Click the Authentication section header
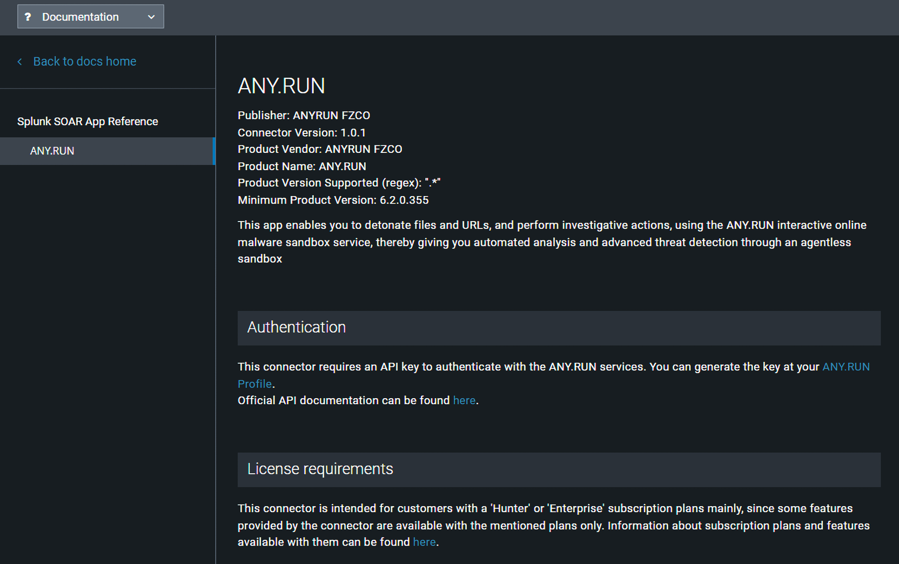 [x=297, y=327]
